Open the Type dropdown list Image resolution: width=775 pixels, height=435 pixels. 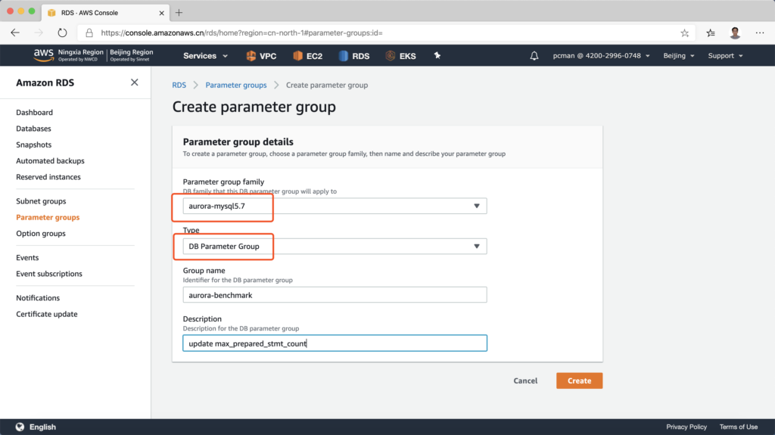[x=335, y=247]
